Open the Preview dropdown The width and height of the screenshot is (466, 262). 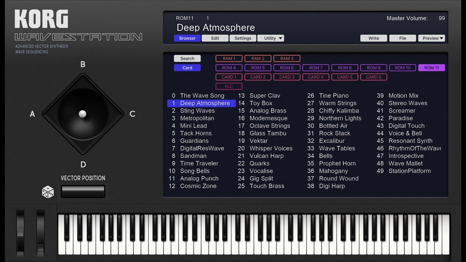(x=431, y=38)
